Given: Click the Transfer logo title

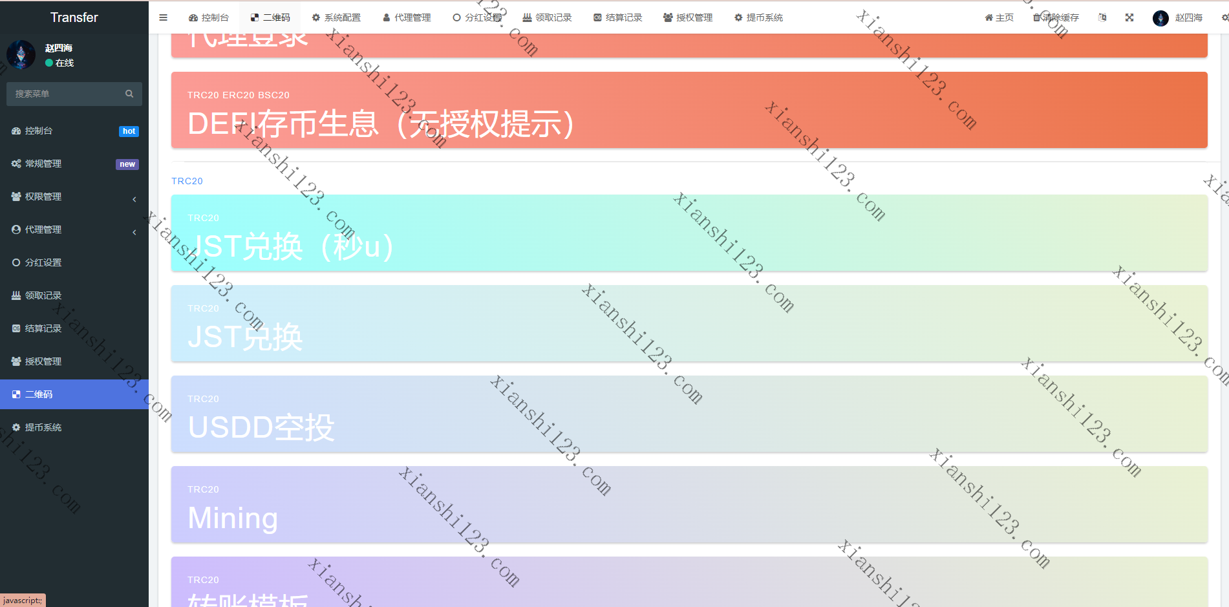Looking at the screenshot, I should point(74,17).
